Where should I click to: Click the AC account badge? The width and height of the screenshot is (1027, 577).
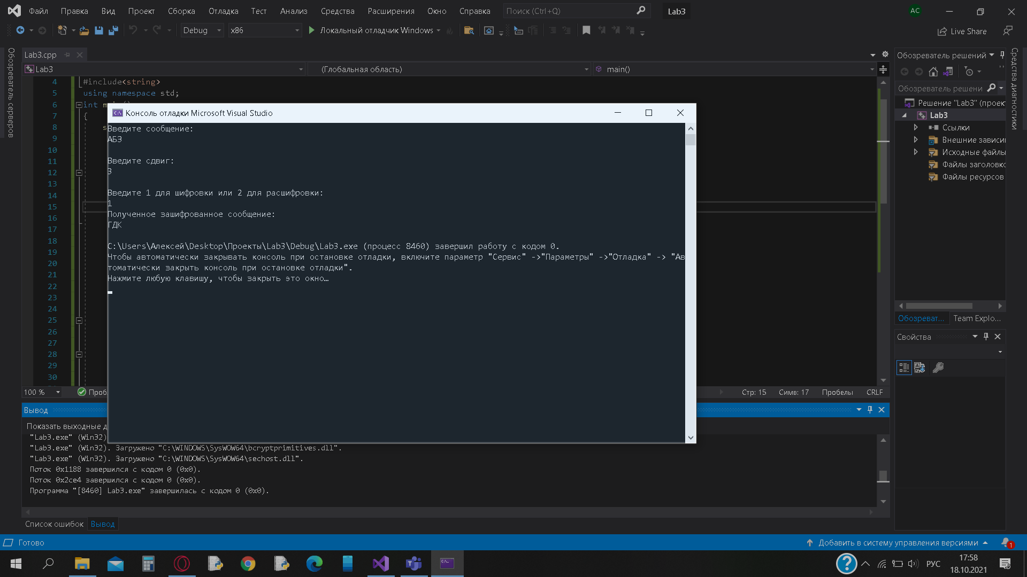pyautogui.click(x=915, y=11)
